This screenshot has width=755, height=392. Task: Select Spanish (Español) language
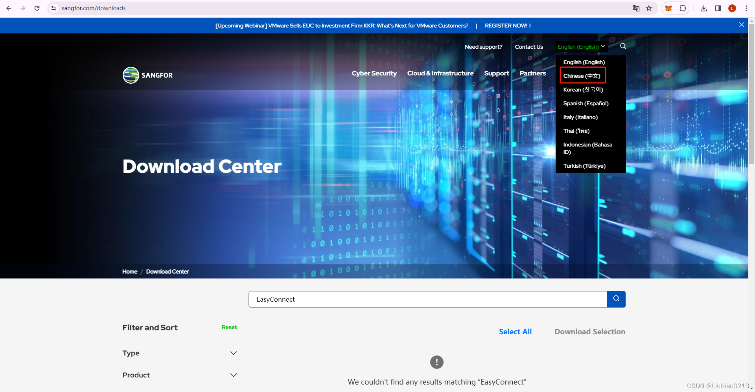pyautogui.click(x=586, y=103)
